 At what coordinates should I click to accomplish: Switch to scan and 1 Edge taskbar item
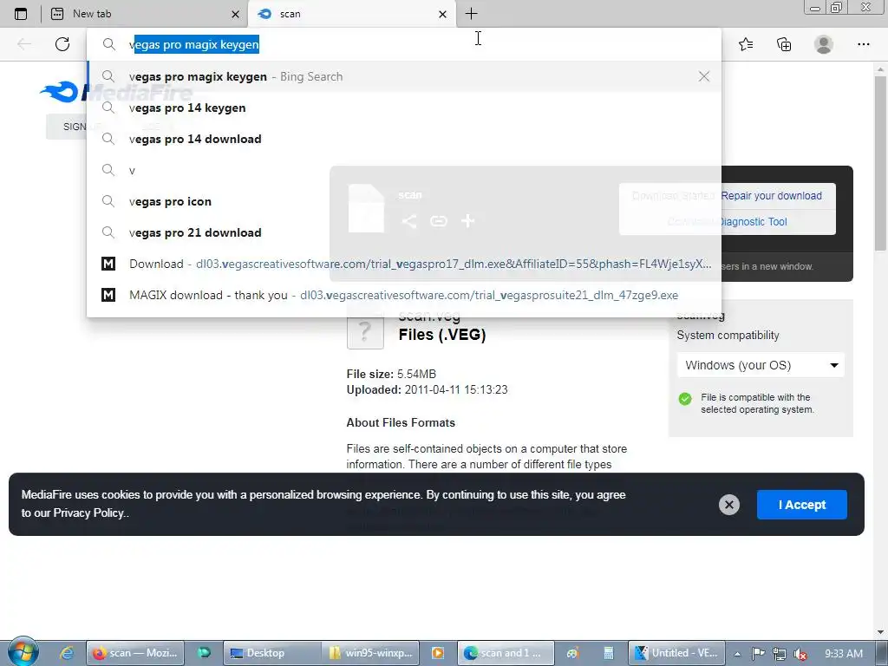506,653
